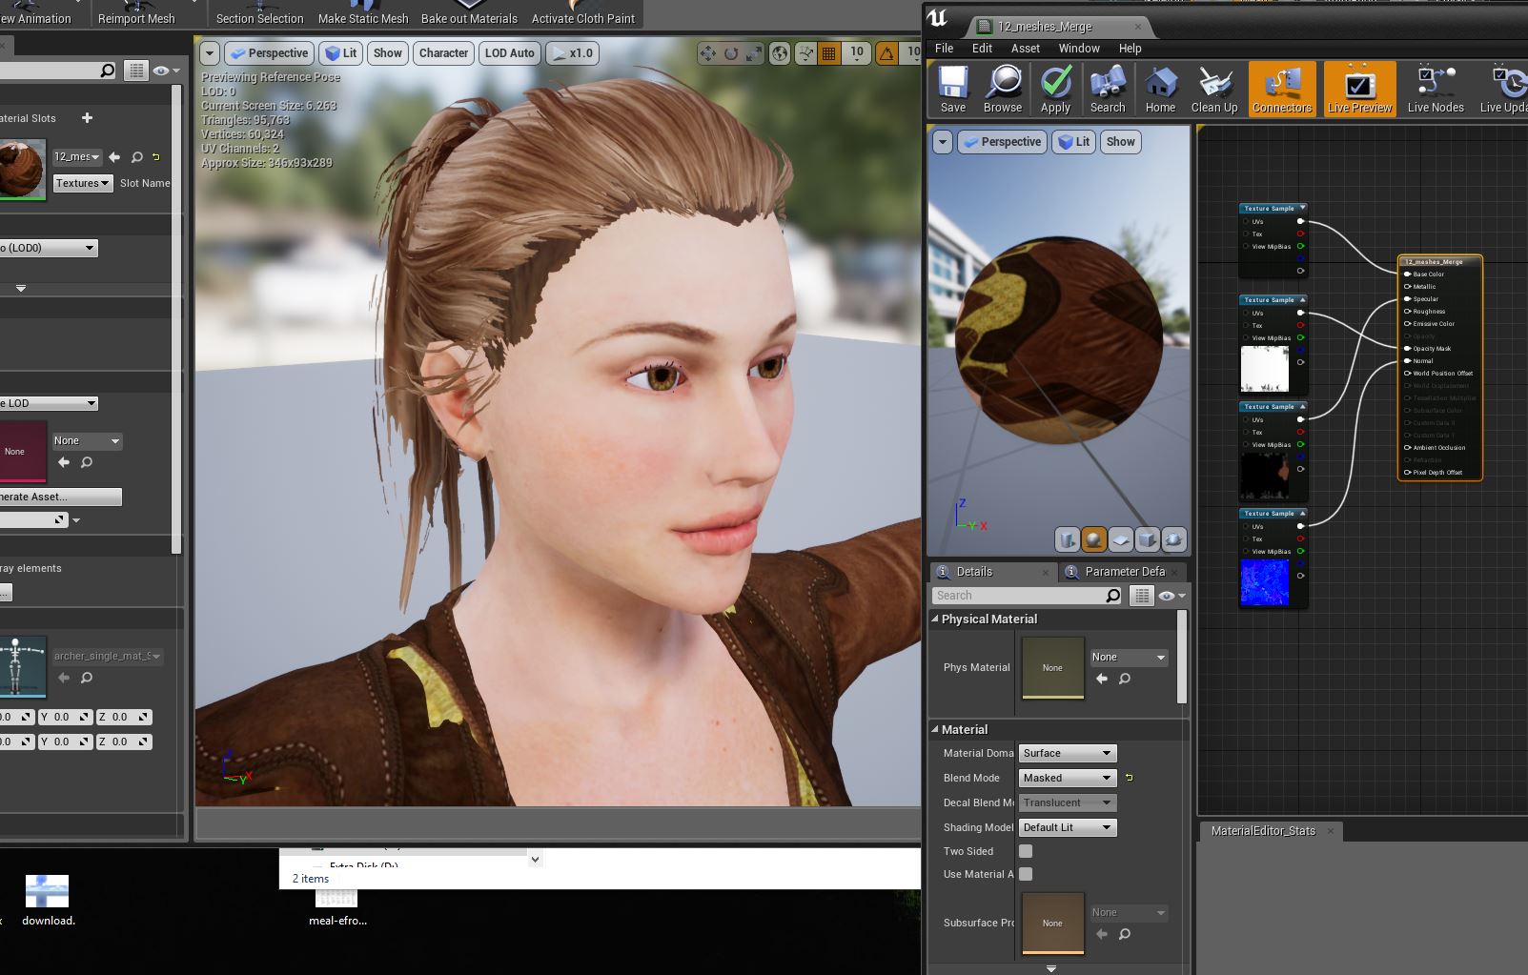Open the Window menu

1079,48
